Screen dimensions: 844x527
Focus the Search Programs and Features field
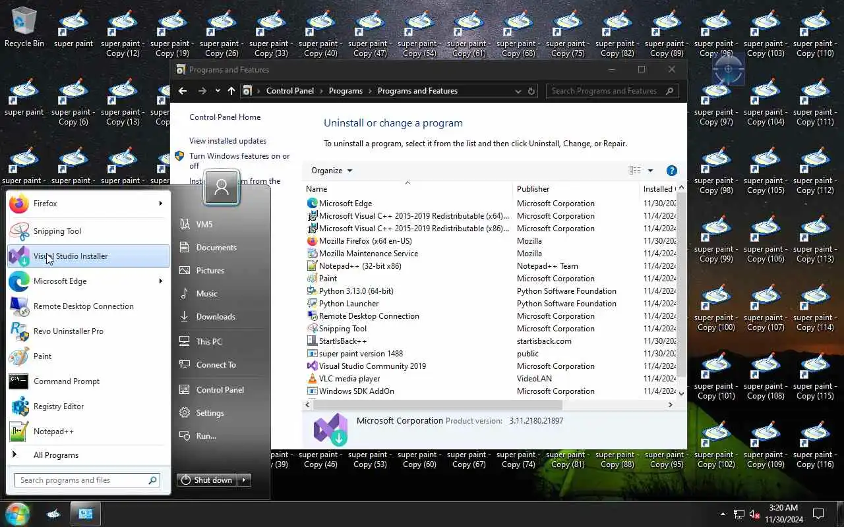(x=612, y=91)
